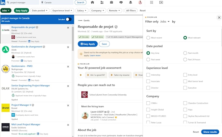
Task: Check the Skyline Recruitment Ltd checkbox
Action: pos(185,116)
